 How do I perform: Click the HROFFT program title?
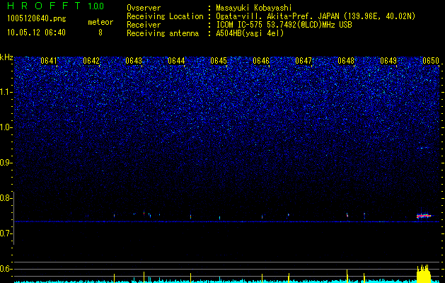45,6
